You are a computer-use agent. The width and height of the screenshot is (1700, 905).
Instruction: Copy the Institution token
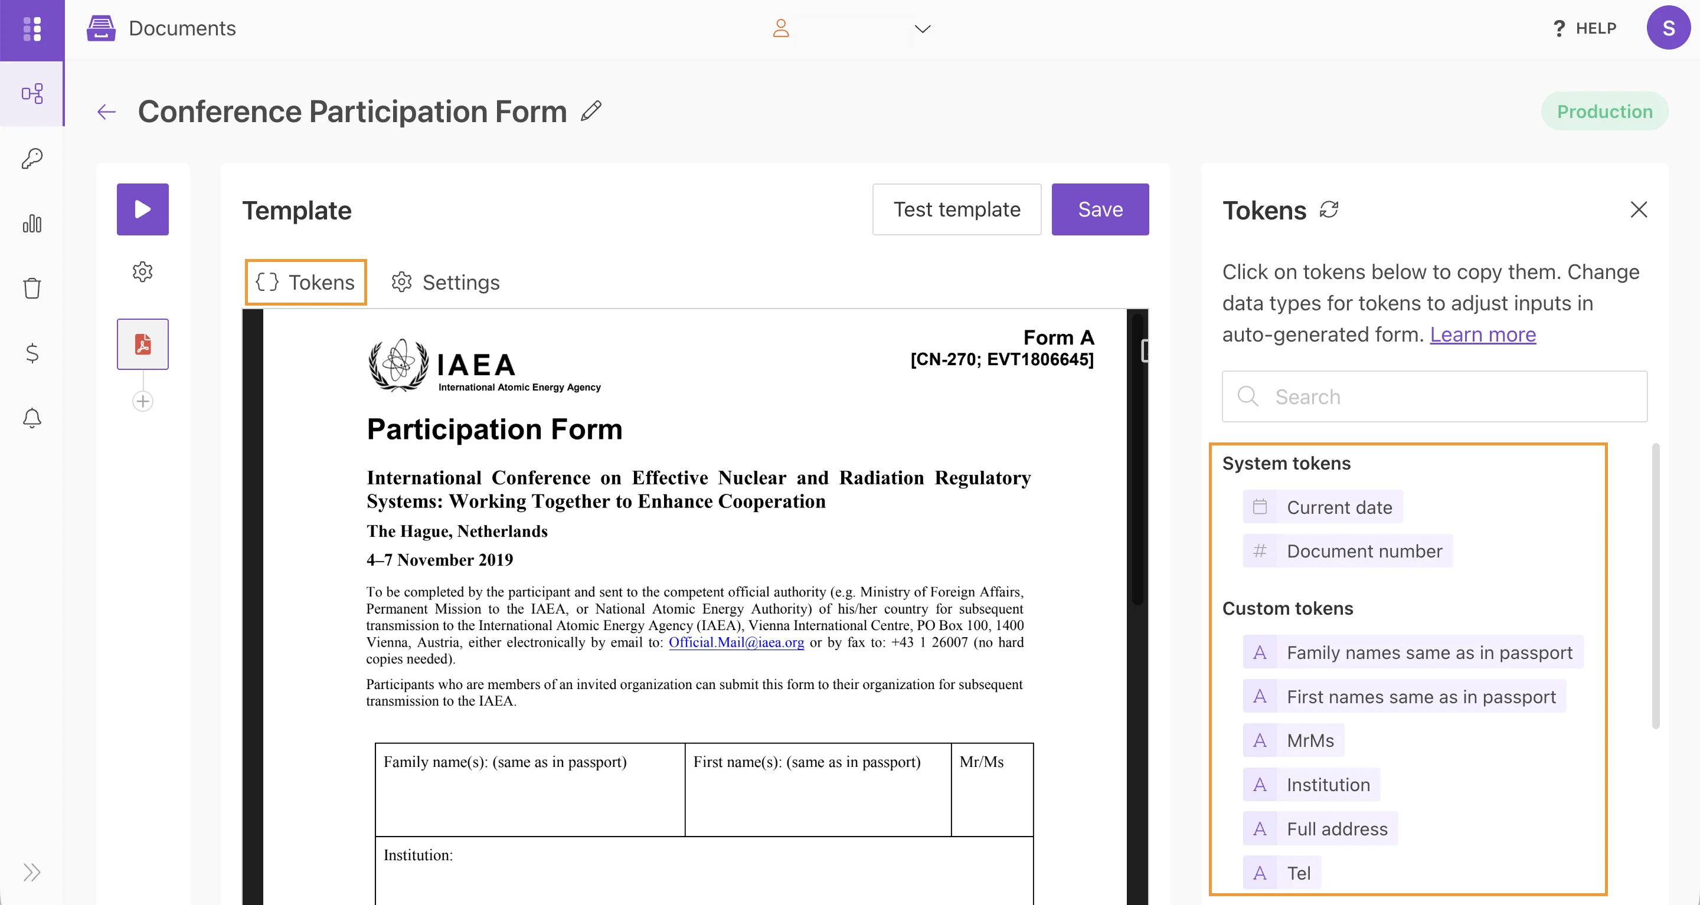coord(1328,784)
